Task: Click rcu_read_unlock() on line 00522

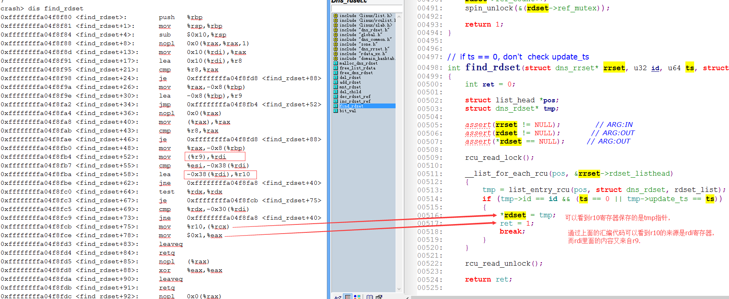Action: [x=504, y=264]
